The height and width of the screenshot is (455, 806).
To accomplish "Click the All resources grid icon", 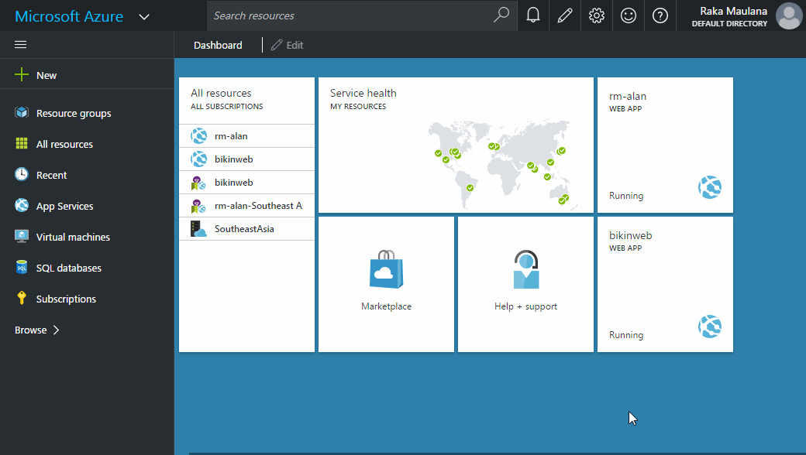I will [x=22, y=144].
